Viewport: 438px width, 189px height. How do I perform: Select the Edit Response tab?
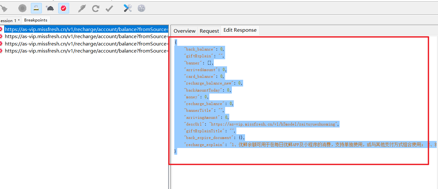pos(240,30)
